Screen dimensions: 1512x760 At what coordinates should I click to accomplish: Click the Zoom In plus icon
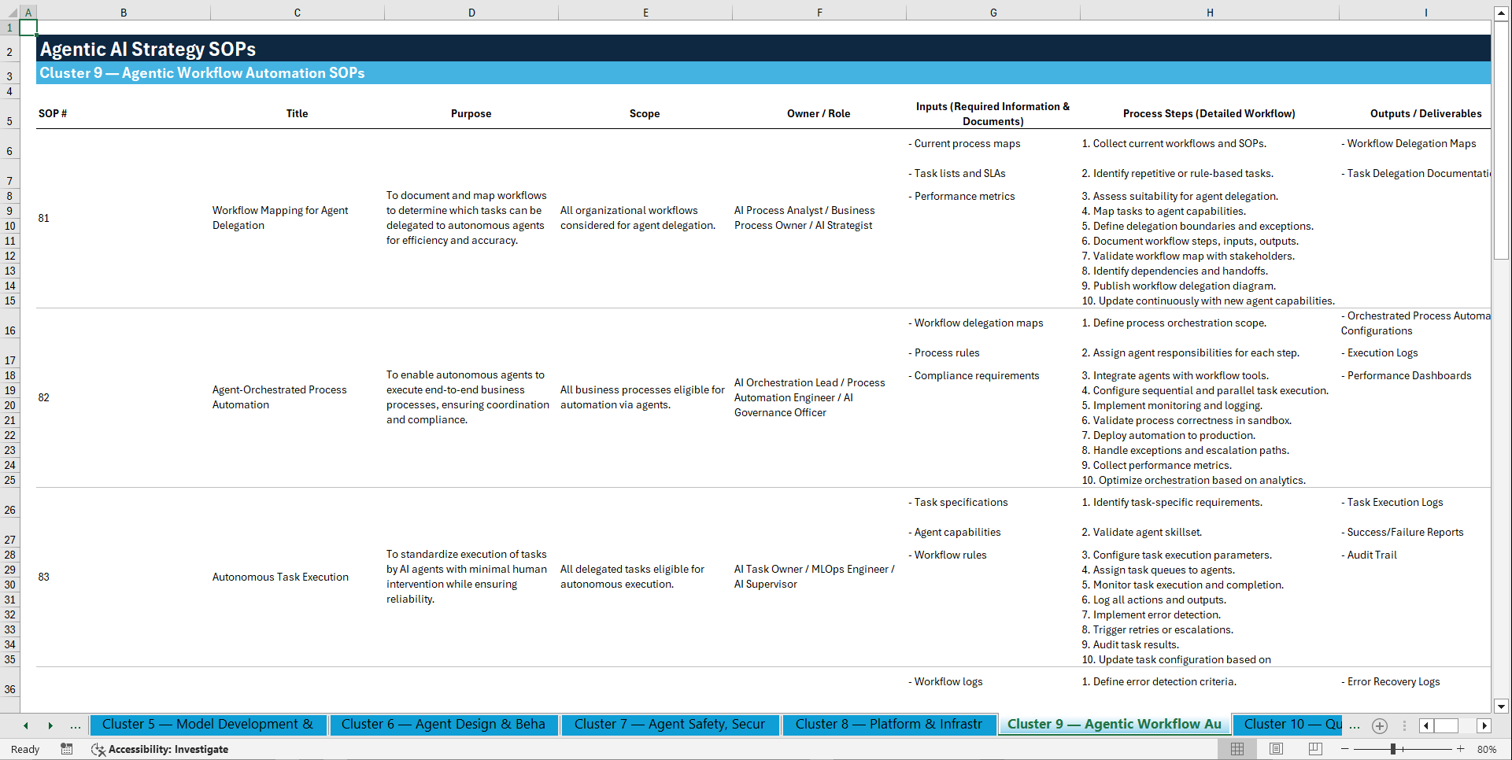tap(1462, 749)
